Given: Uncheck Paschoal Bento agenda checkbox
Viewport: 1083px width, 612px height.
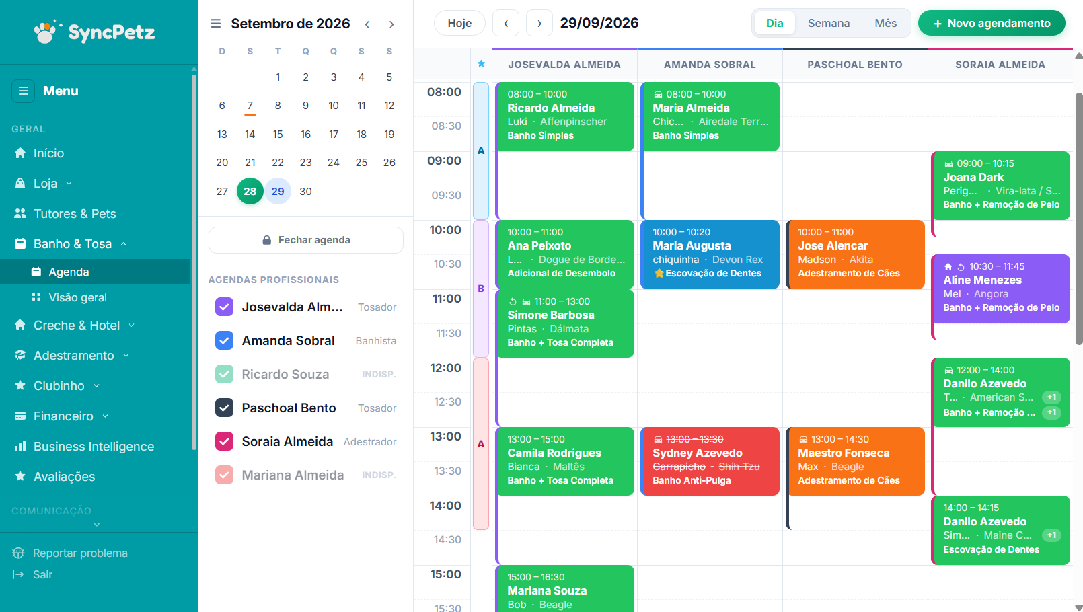Looking at the screenshot, I should point(224,408).
